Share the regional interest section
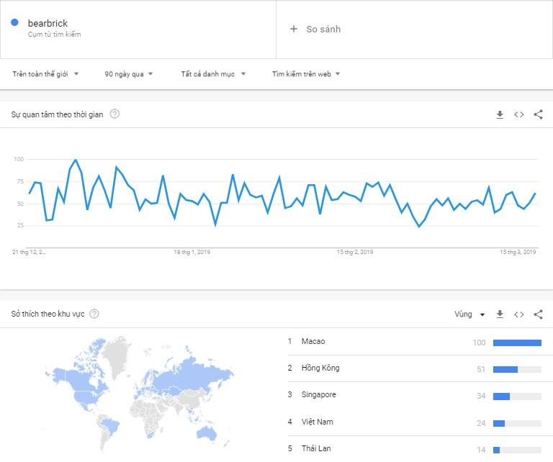Screen dimensions: 553x462 [538, 314]
